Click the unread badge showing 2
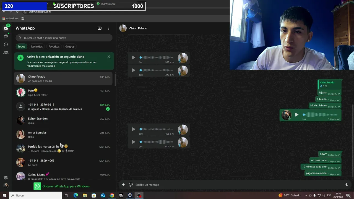 pos(108,109)
